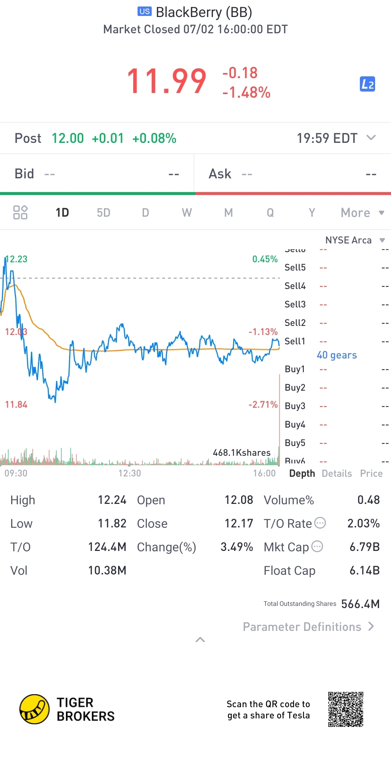This screenshot has height=764, width=391.
Task: Tap the Ask quote panel
Action: [x=293, y=174]
